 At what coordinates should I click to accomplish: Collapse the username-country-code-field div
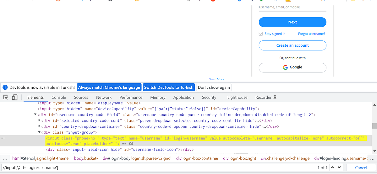[x=36, y=115]
